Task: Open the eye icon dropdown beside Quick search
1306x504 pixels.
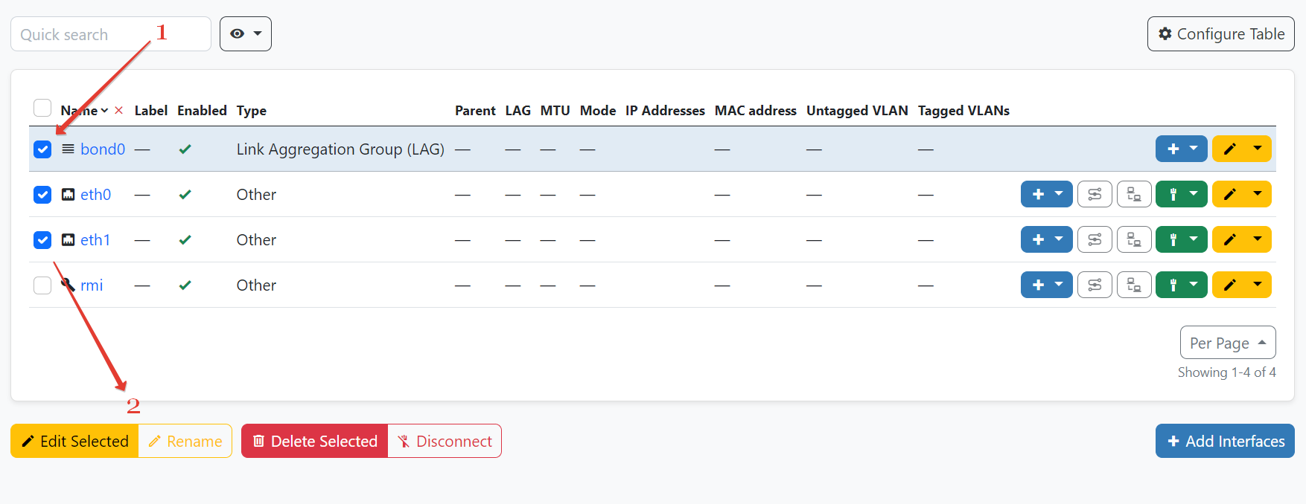Action: tap(245, 34)
